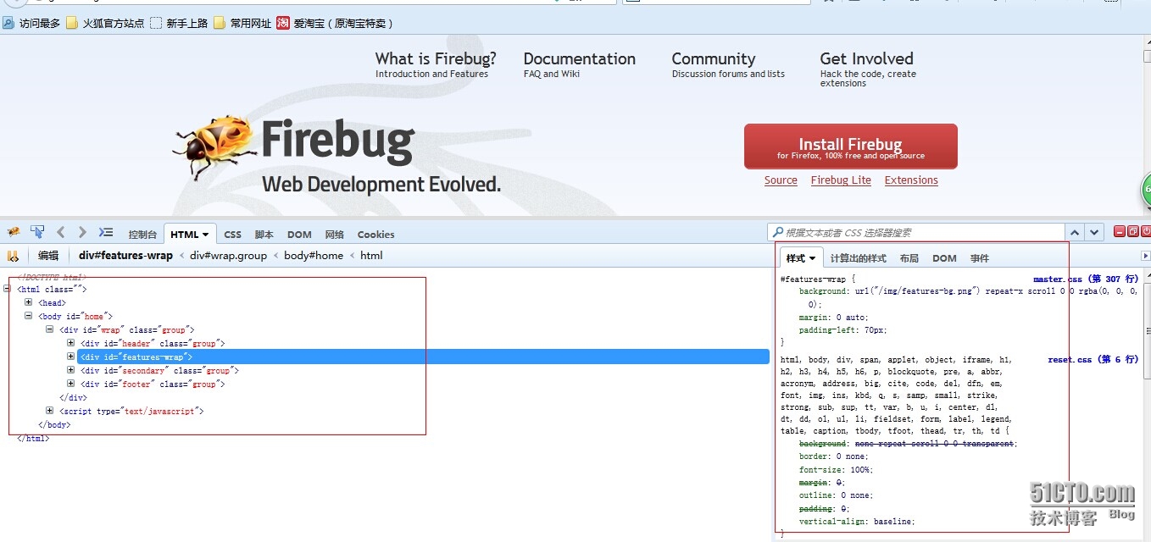Open the 事件 side tab
Image resolution: width=1151 pixels, height=542 pixels.
[x=980, y=258]
